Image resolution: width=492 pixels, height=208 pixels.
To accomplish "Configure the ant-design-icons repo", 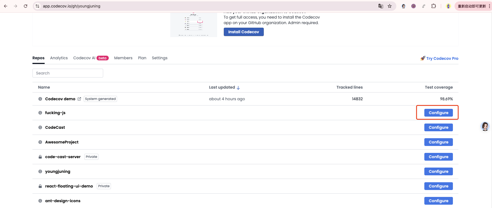I will click(x=438, y=201).
